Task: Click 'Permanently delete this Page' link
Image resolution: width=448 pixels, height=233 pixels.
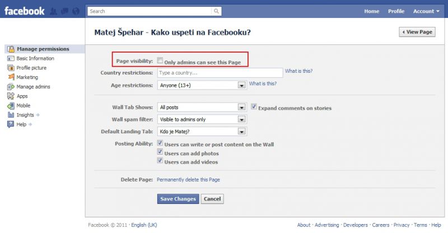Action: [188, 180]
